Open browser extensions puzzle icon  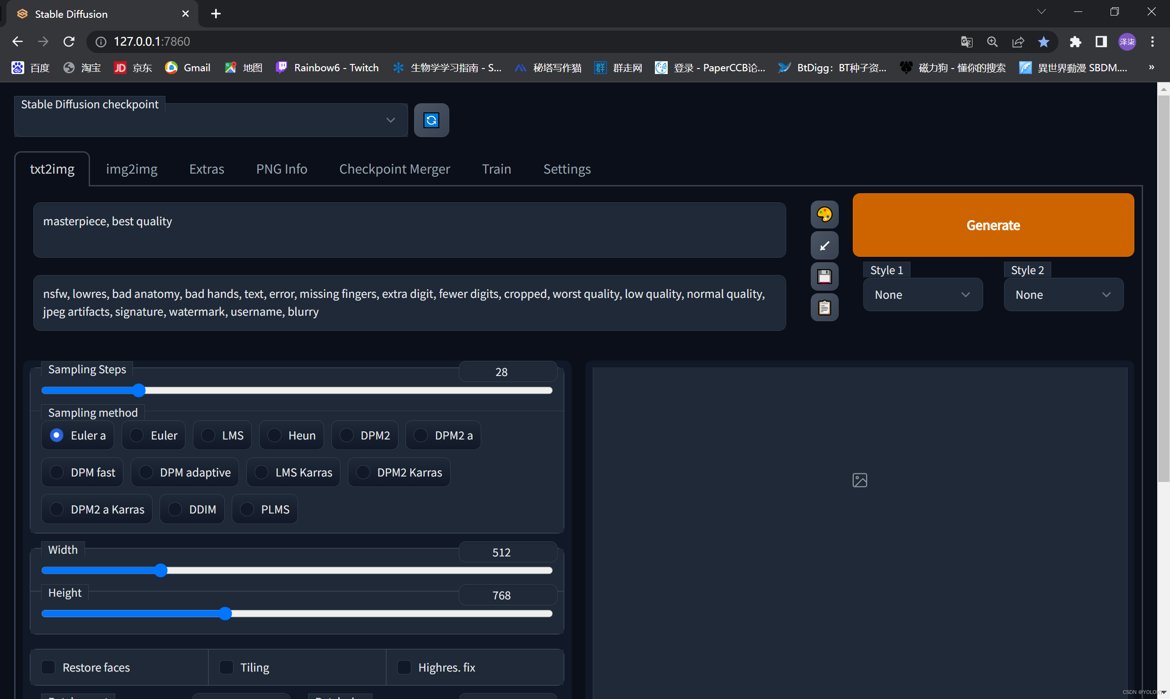coord(1075,42)
